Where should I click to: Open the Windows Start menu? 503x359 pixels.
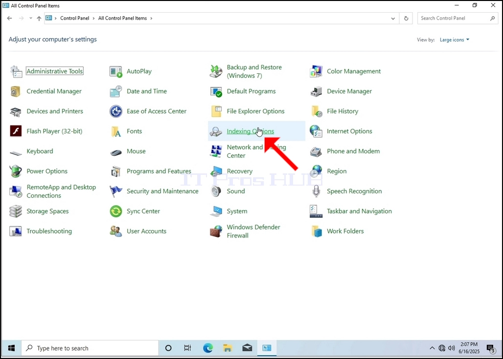pos(11,348)
